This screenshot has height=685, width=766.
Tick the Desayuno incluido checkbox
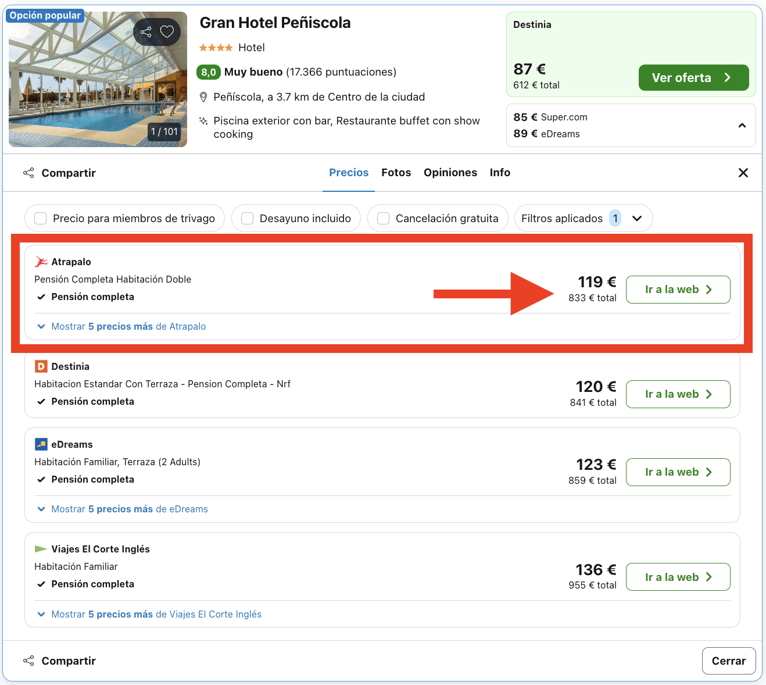coord(248,219)
